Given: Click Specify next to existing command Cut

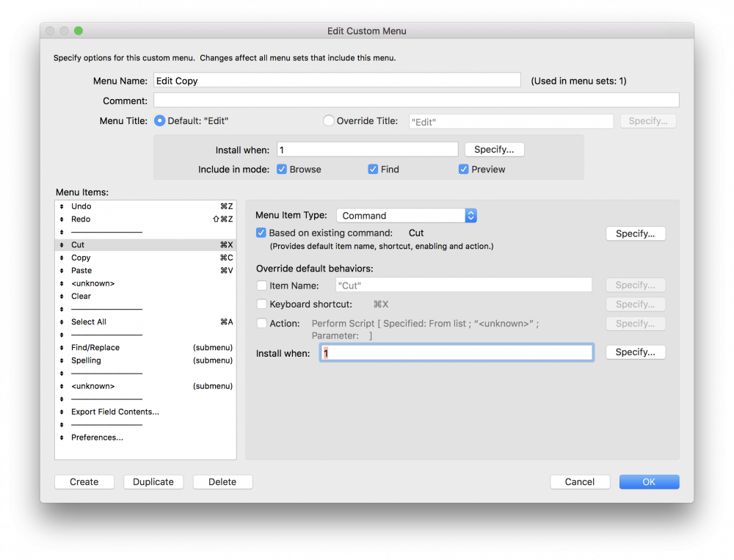Looking at the screenshot, I should 635,234.
